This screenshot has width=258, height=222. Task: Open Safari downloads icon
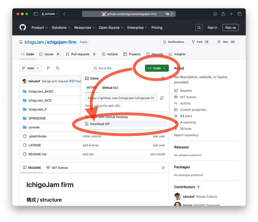[x=215, y=14]
